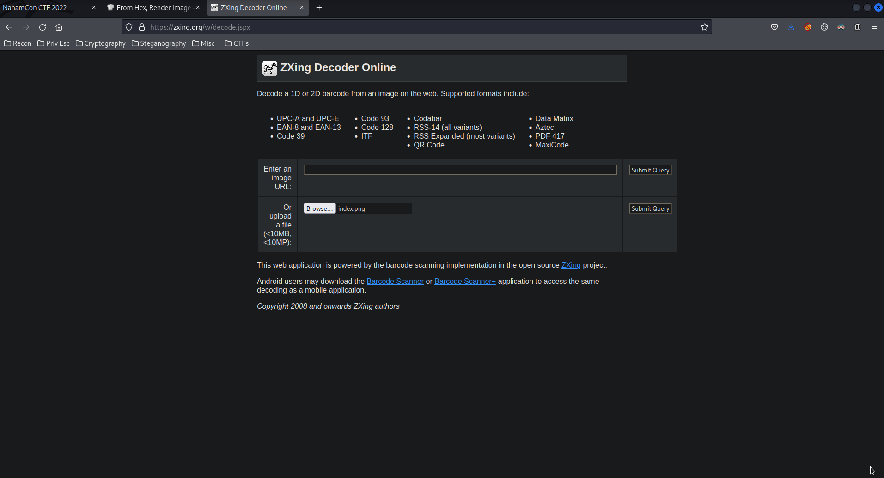Click the index.png file name field
This screenshot has height=478, width=884.
[x=374, y=208]
